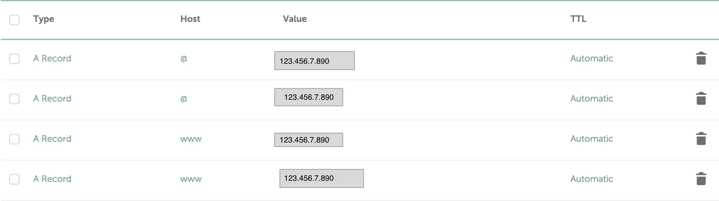Click the TTL column header
719x201 pixels.
(578, 19)
